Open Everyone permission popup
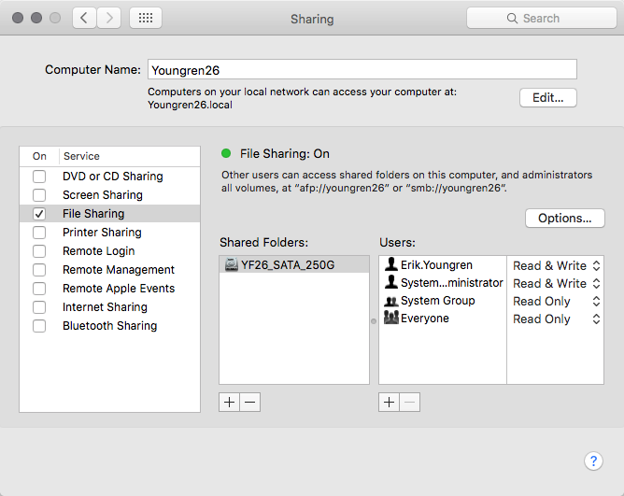The width and height of the screenshot is (624, 496). [x=556, y=319]
